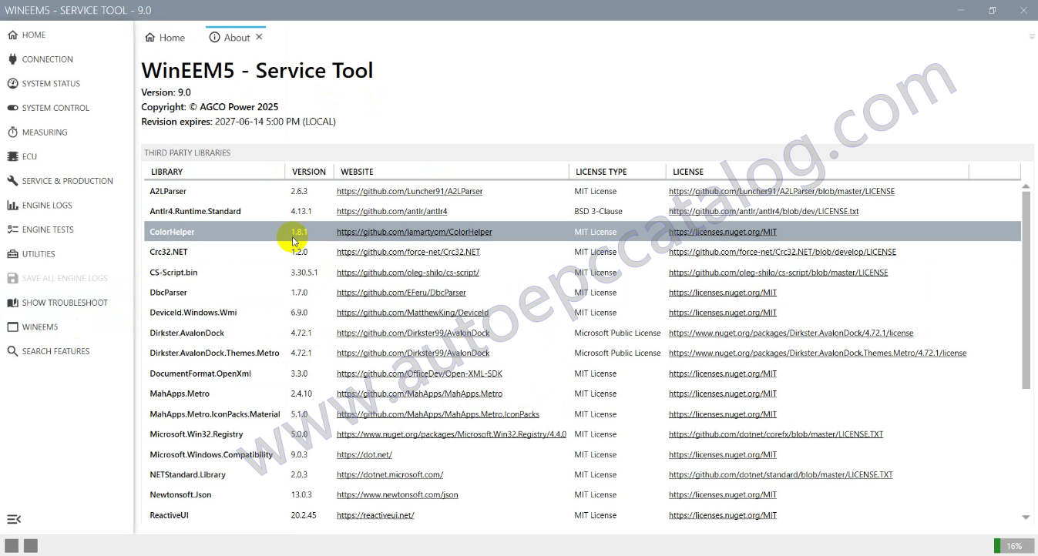Open dotnet standard LICENSE.TXT link
The image size is (1038, 556).
[x=781, y=474]
